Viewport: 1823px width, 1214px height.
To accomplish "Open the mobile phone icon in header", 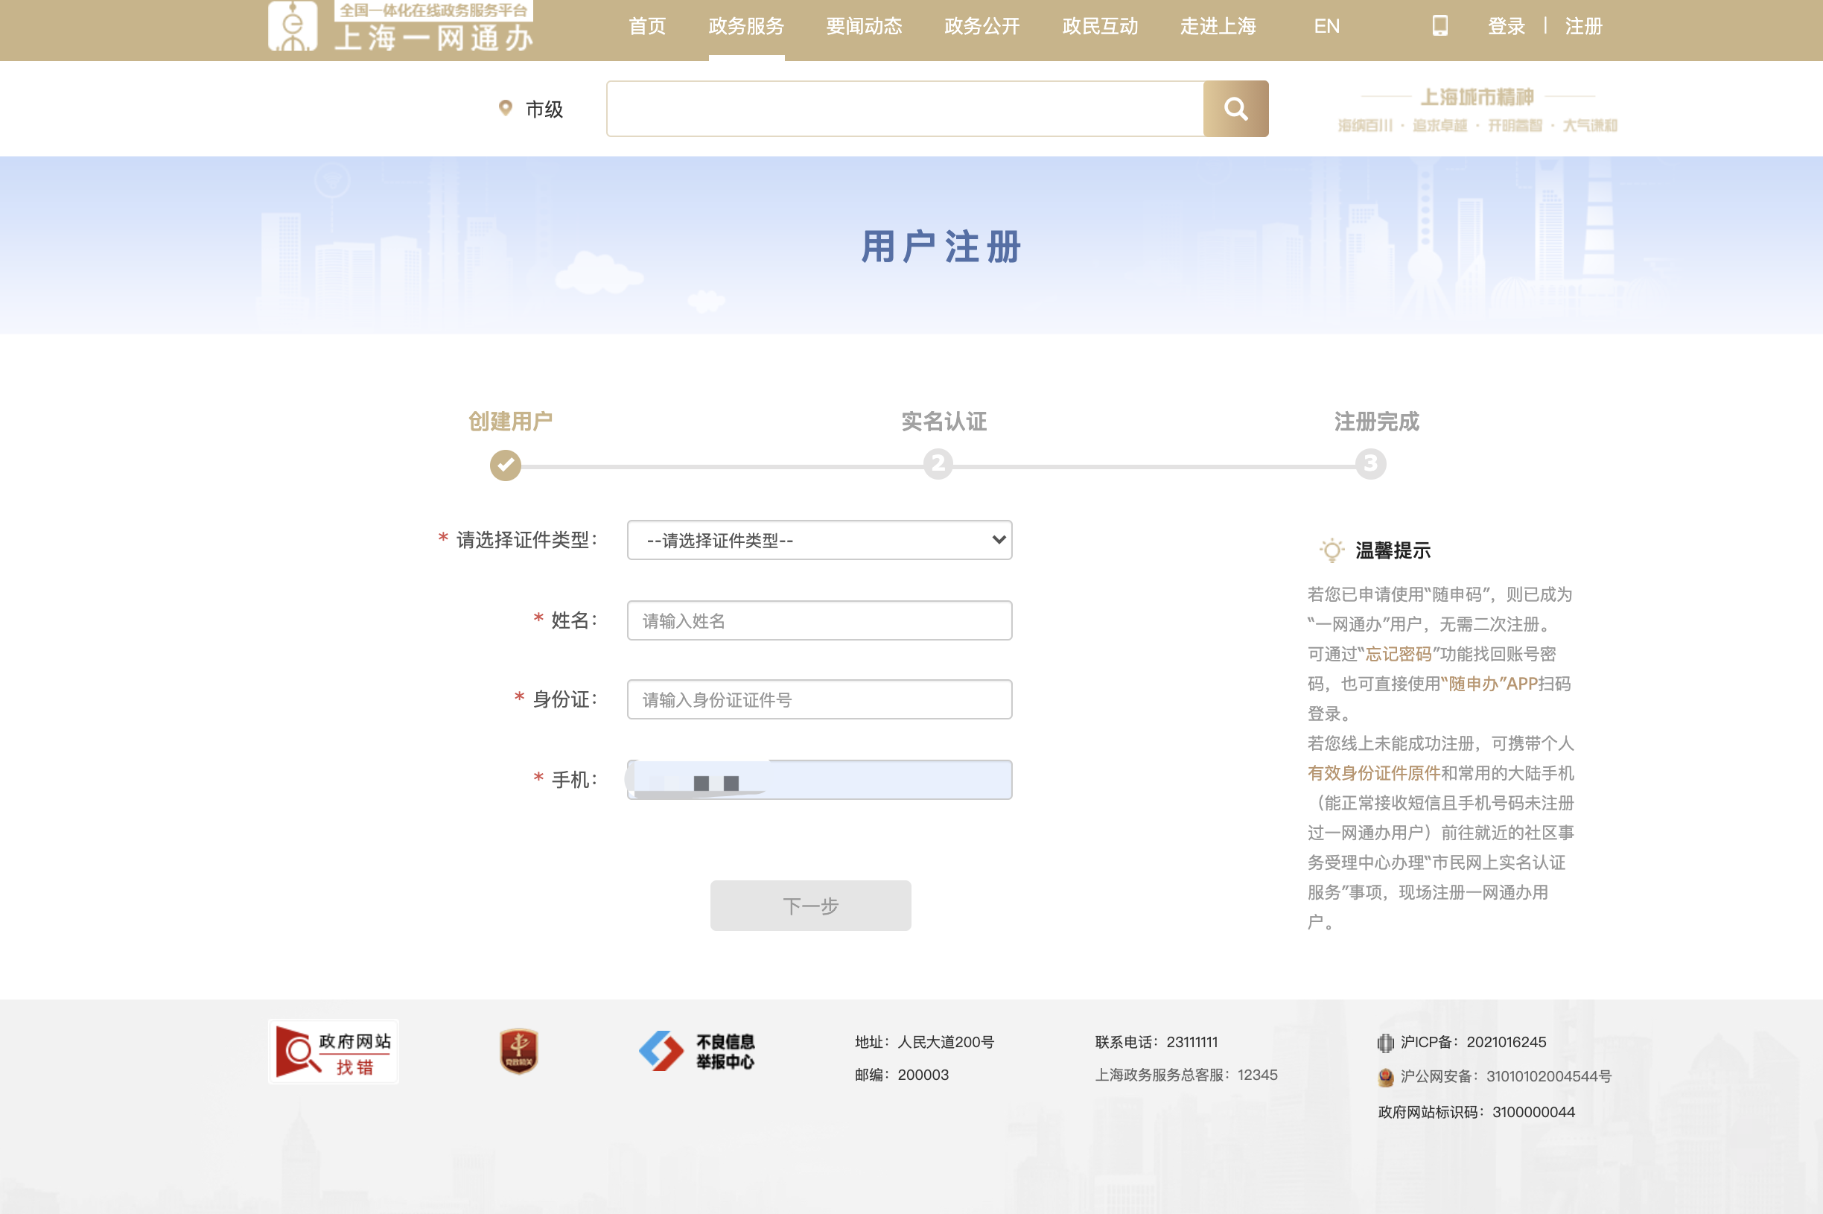I will (1439, 25).
